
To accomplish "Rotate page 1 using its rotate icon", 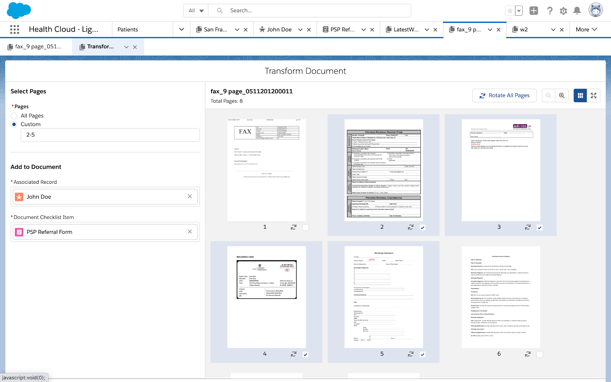I will click(293, 227).
